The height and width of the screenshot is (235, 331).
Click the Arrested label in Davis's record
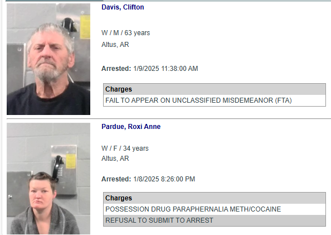(x=116, y=69)
